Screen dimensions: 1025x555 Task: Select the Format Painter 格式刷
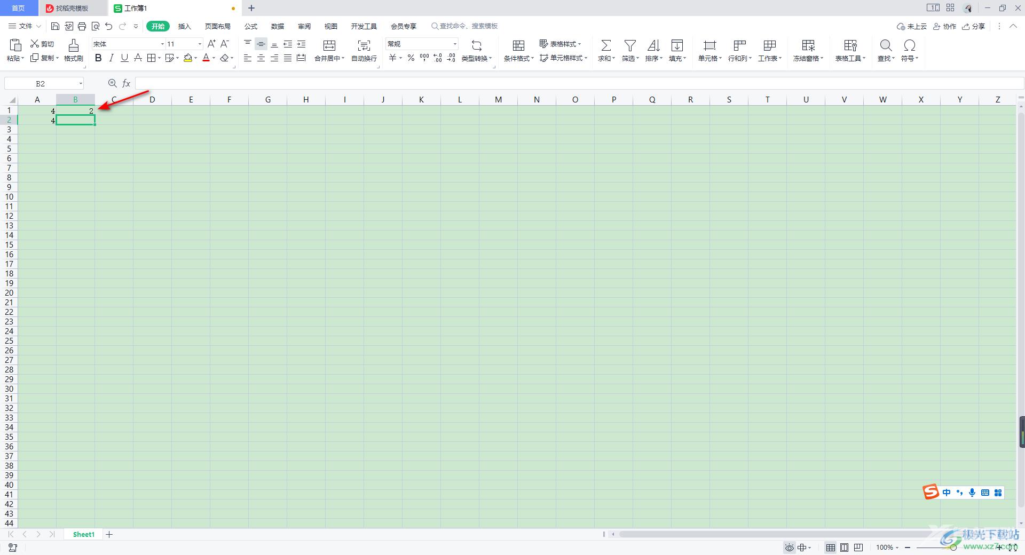tap(74, 50)
